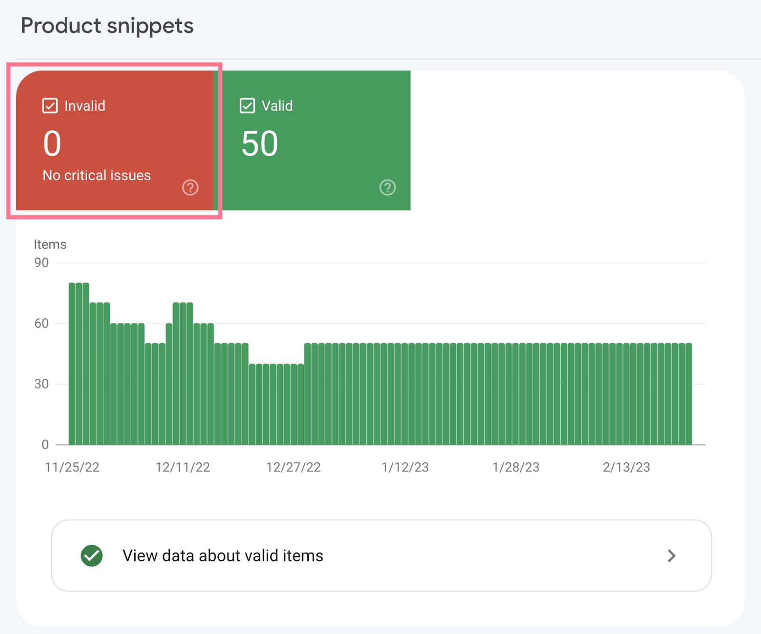Click the 12/11/22 date axis label

tap(183, 467)
